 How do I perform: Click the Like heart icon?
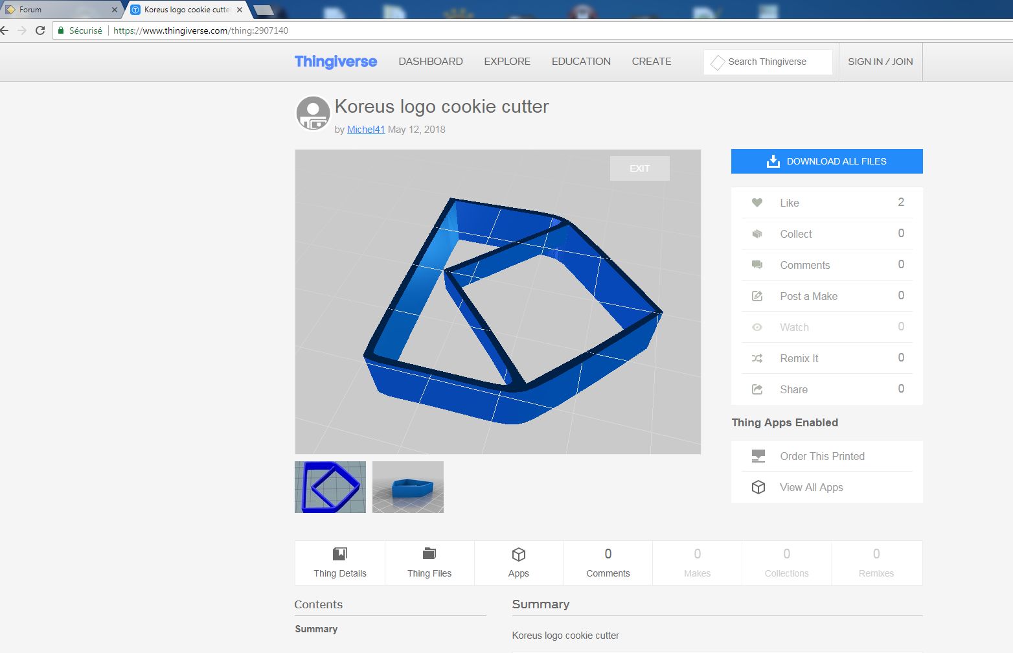(x=757, y=203)
